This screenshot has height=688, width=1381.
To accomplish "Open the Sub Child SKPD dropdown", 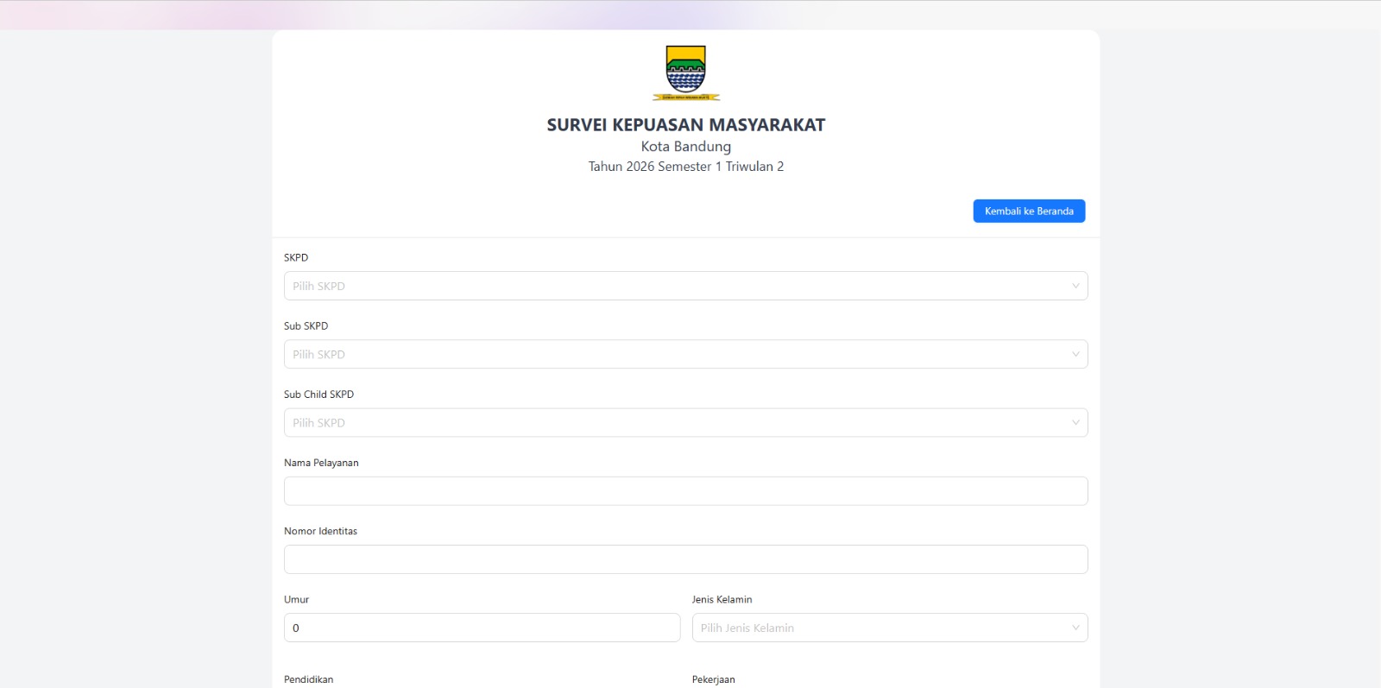I will 685,422.
